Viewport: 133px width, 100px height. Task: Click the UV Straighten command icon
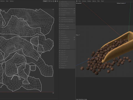pyautogui.click(x=60, y=37)
